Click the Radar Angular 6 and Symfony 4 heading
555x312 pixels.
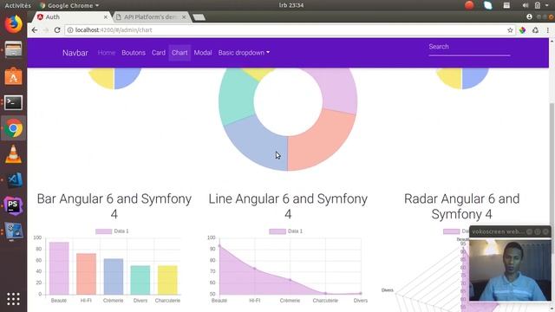point(461,206)
